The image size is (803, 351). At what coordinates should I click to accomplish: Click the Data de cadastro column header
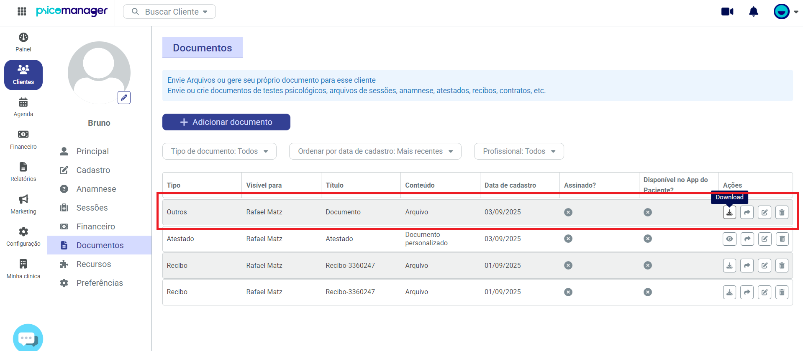[510, 185]
